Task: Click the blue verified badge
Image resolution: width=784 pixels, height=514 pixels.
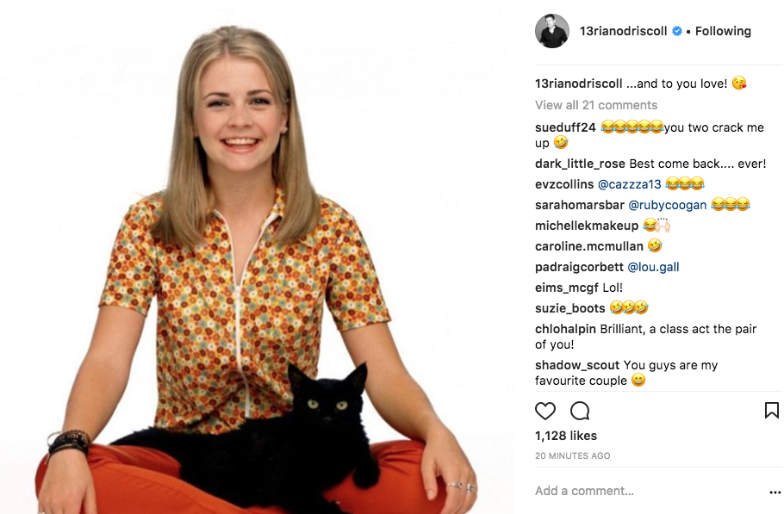Action: click(x=677, y=31)
